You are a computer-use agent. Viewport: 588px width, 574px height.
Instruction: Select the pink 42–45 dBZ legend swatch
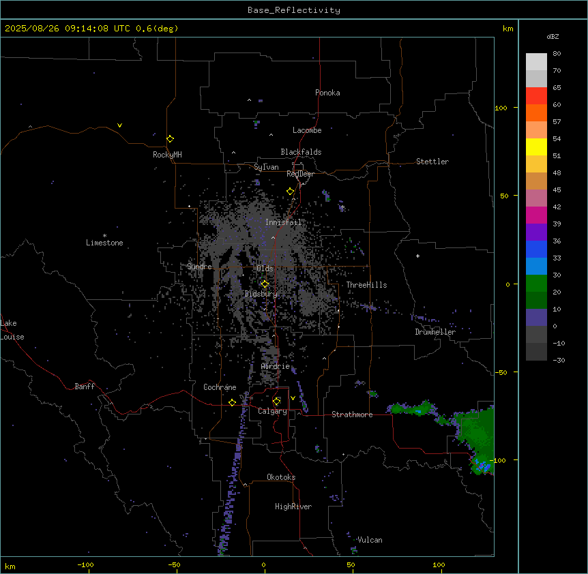(536, 198)
